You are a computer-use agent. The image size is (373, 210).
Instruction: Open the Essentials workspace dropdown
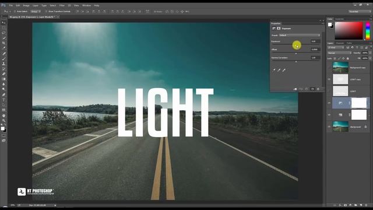(360, 12)
